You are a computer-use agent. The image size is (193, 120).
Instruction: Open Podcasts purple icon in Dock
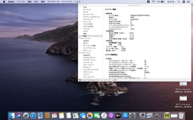pyautogui.click(x=111, y=115)
